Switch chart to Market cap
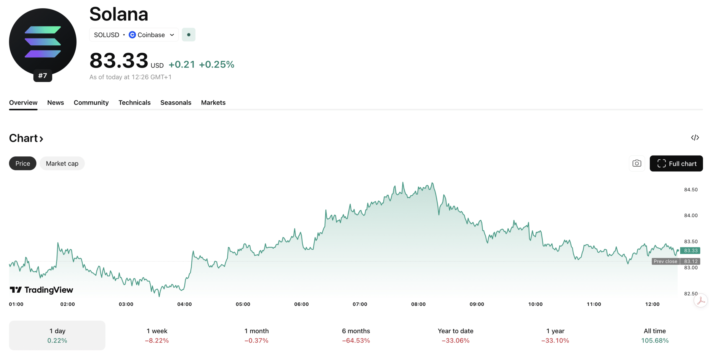 click(x=62, y=163)
